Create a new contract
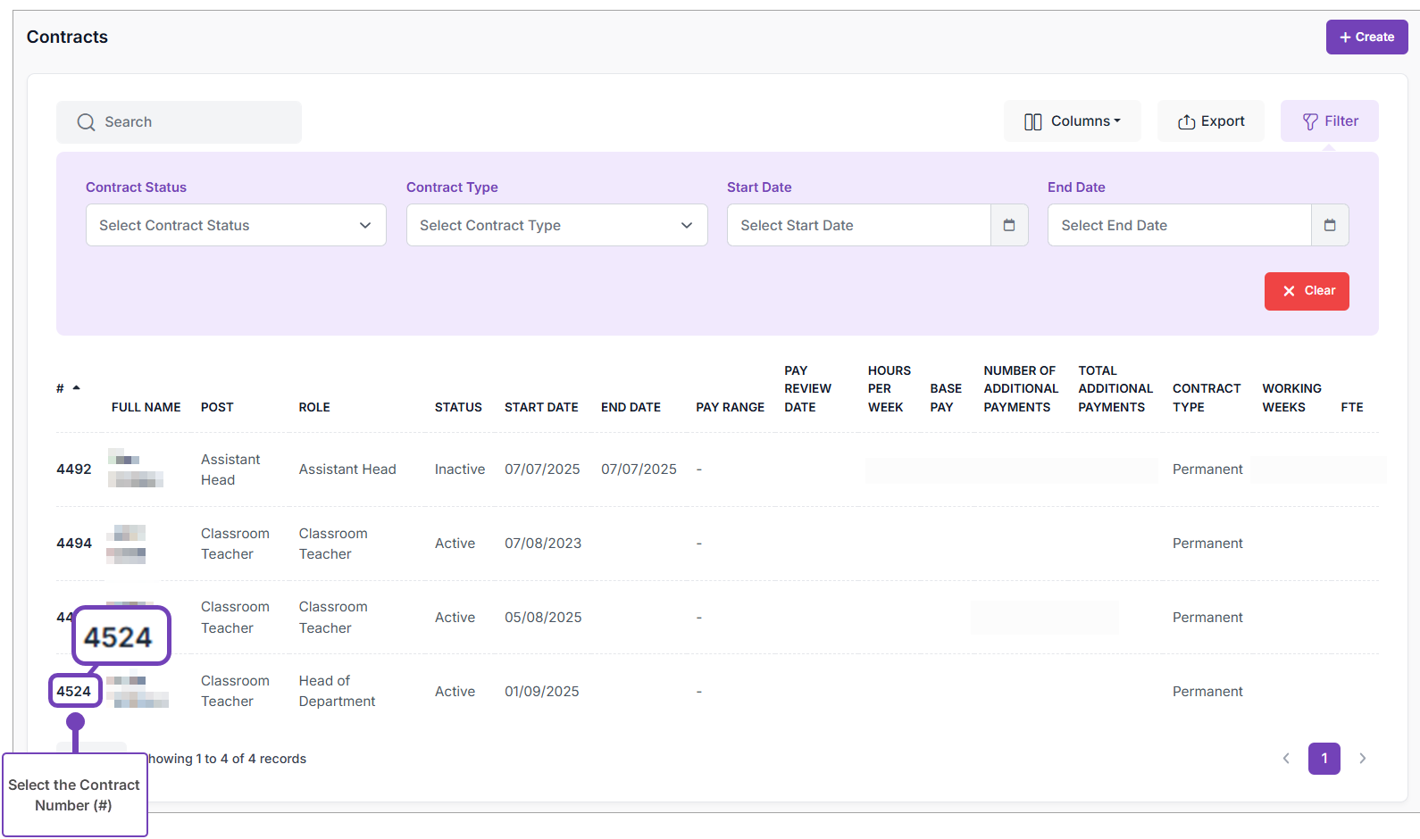The image size is (1420, 839). (x=1366, y=37)
